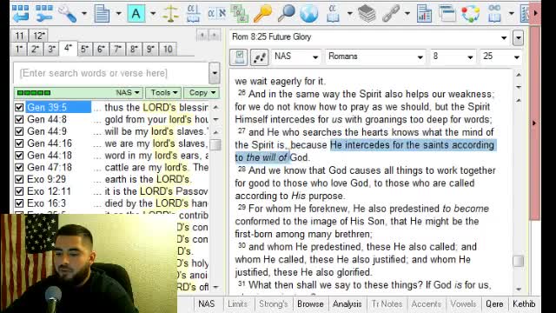Open the verse 25 dropdown

tap(517, 57)
